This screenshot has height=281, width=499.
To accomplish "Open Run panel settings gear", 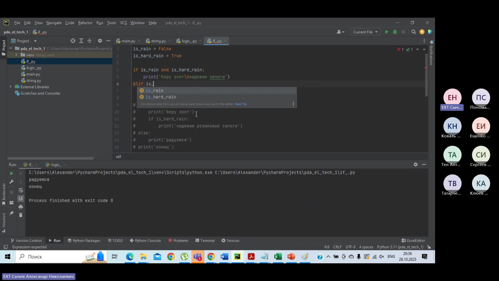I will coord(416,164).
